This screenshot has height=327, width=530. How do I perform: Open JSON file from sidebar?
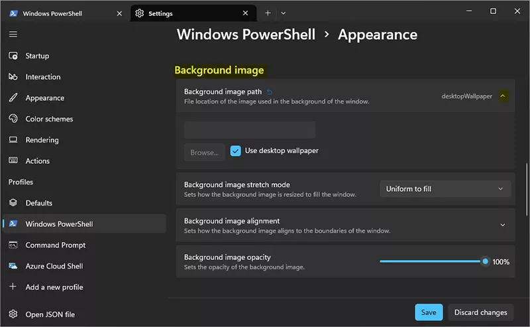85,314
